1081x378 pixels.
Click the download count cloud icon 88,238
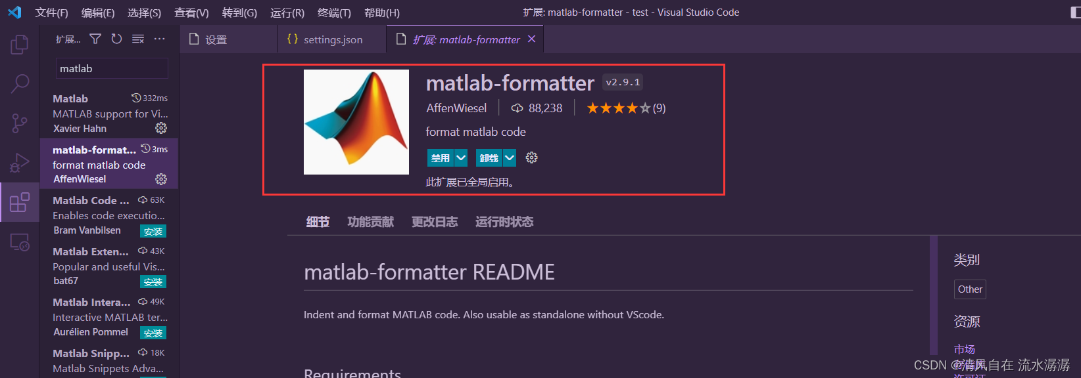(x=517, y=108)
